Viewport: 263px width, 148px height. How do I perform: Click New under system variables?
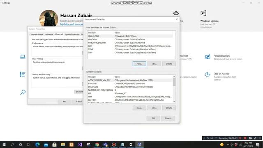pyautogui.click(x=139, y=108)
